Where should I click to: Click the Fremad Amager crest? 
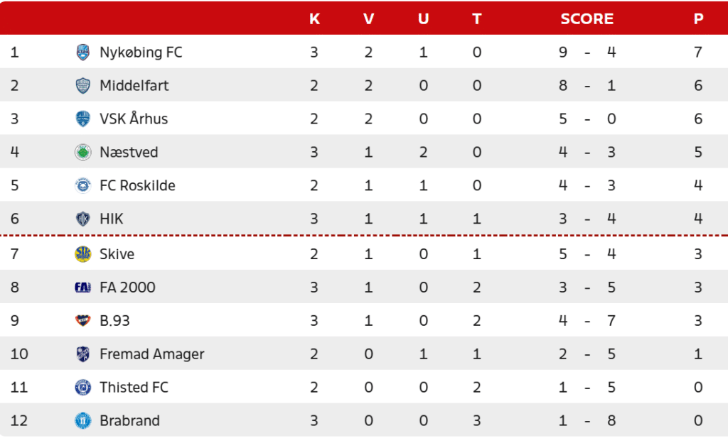82,354
